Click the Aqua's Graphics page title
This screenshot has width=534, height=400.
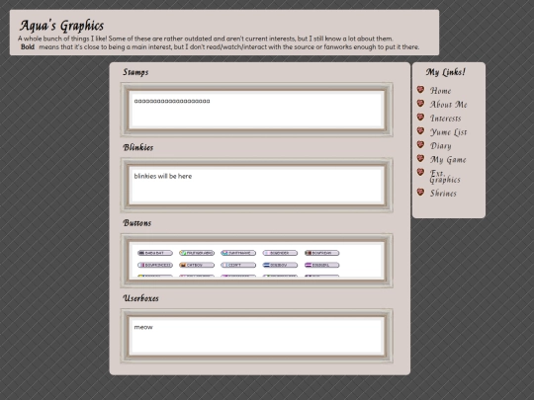click(61, 26)
